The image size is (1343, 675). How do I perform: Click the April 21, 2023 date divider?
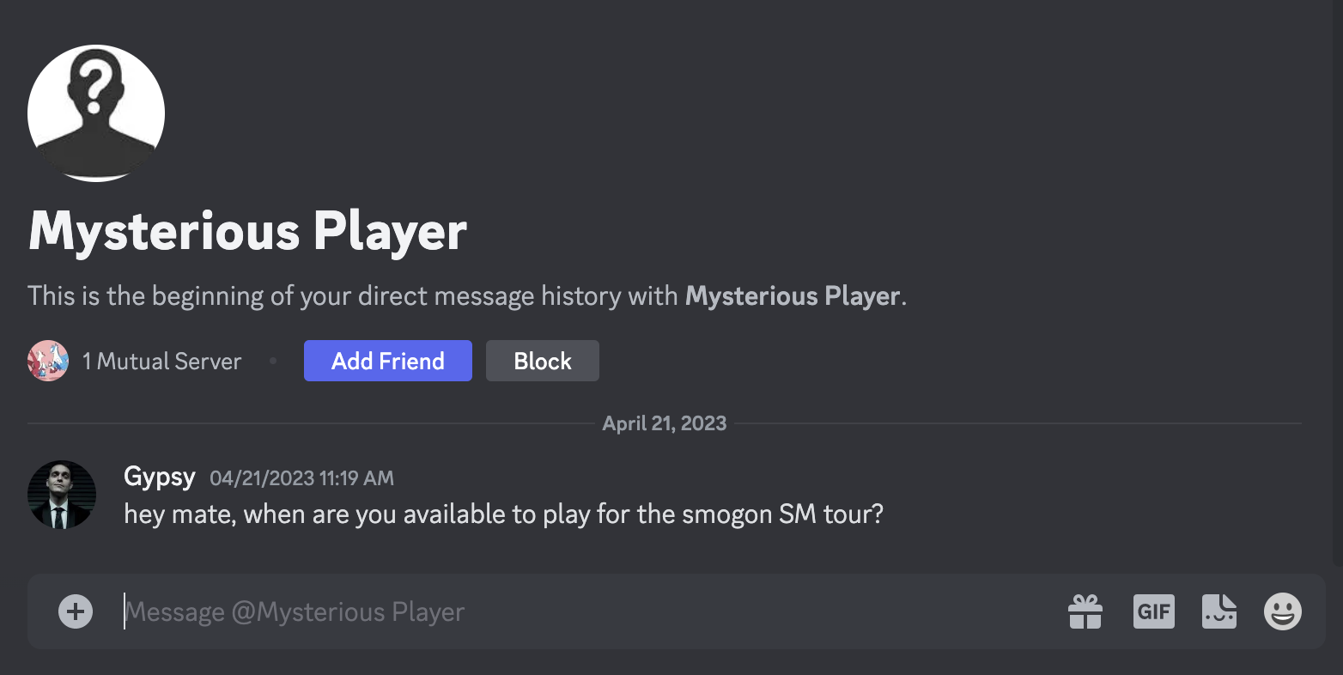pos(664,423)
